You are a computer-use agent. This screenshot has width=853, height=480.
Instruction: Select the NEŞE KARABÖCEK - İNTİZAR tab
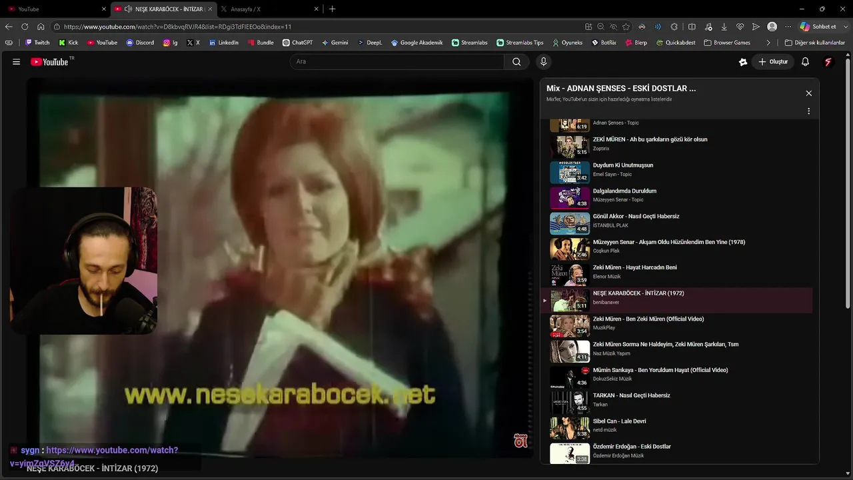click(163, 9)
